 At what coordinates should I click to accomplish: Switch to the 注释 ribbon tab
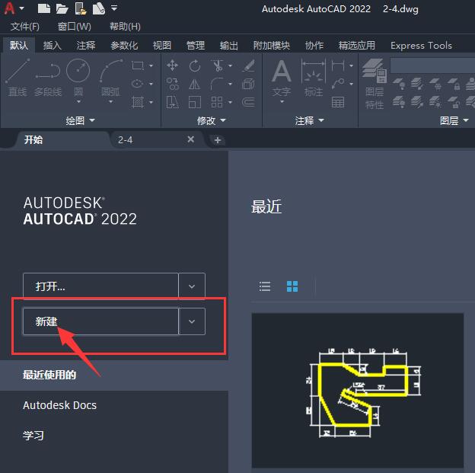click(86, 46)
